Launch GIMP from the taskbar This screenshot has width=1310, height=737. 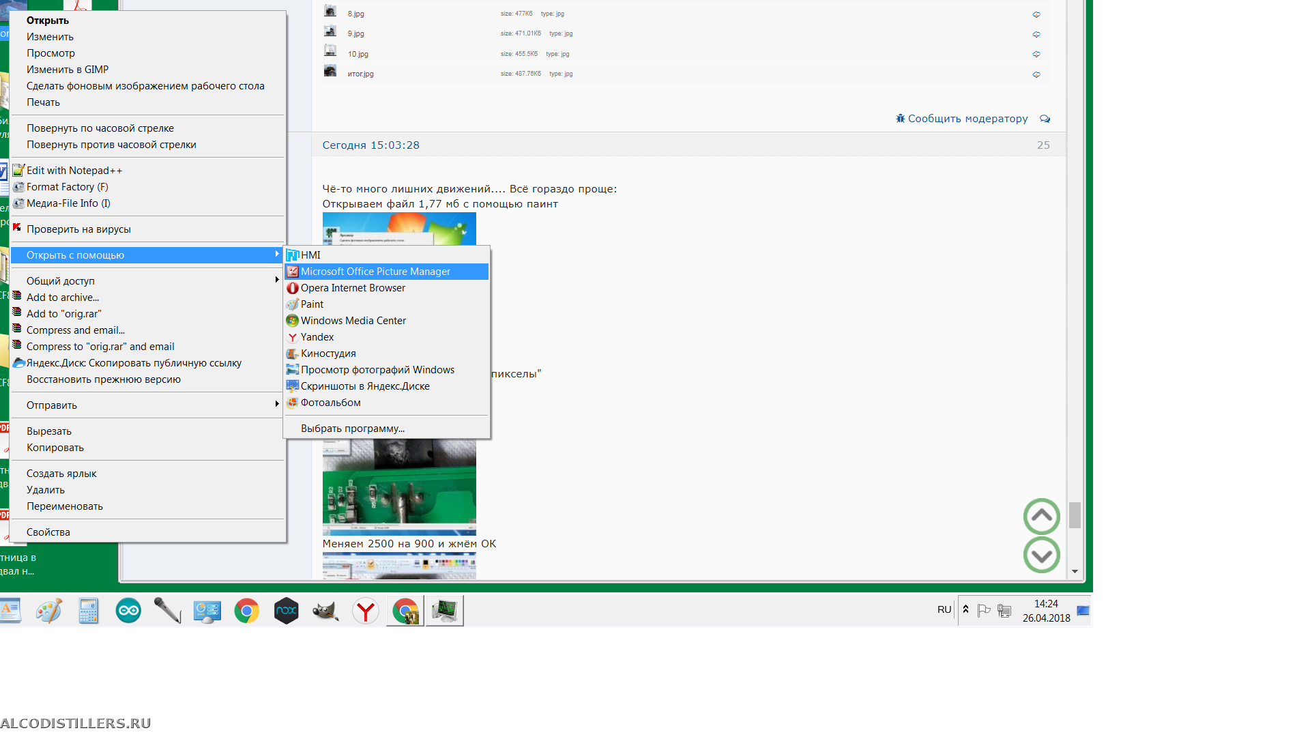pos(325,611)
